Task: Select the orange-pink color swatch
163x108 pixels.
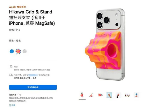Action: (x=18, y=51)
